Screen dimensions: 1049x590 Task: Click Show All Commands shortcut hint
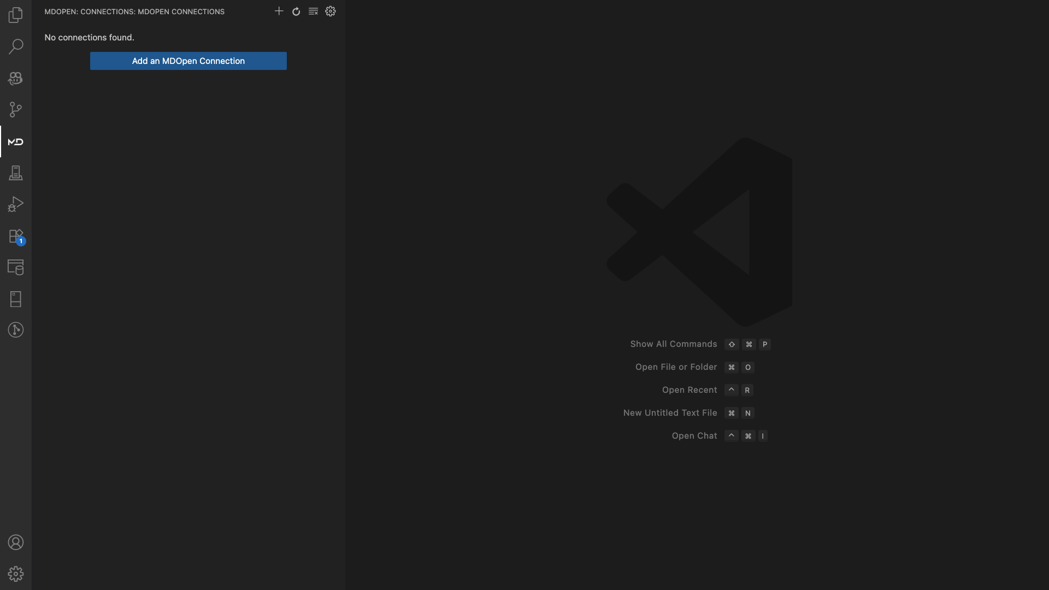coord(673,344)
